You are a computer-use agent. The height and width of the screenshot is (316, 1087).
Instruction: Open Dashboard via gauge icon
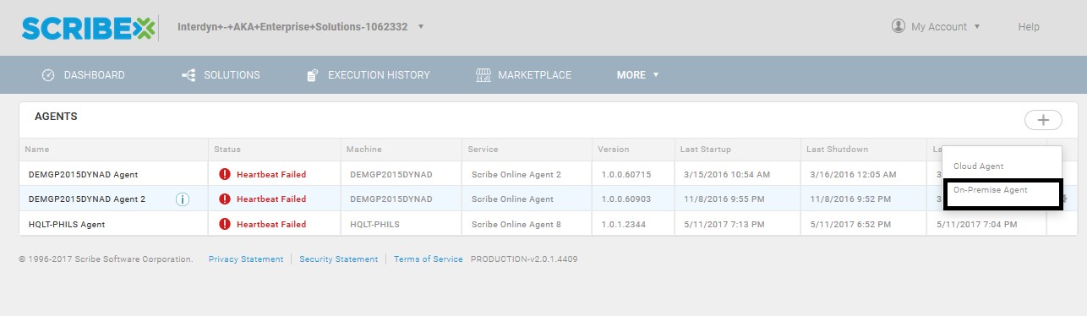coord(48,75)
